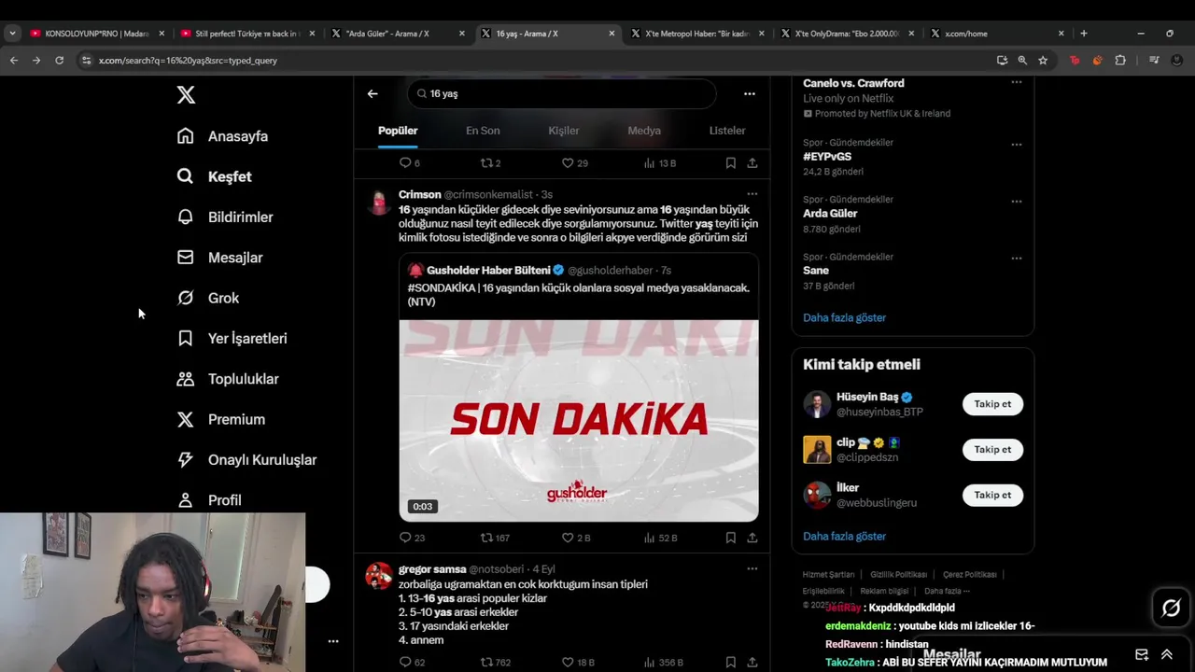Image resolution: width=1195 pixels, height=672 pixels.
Task: Reply to gregor samsa's post (62)
Action: [x=412, y=663]
